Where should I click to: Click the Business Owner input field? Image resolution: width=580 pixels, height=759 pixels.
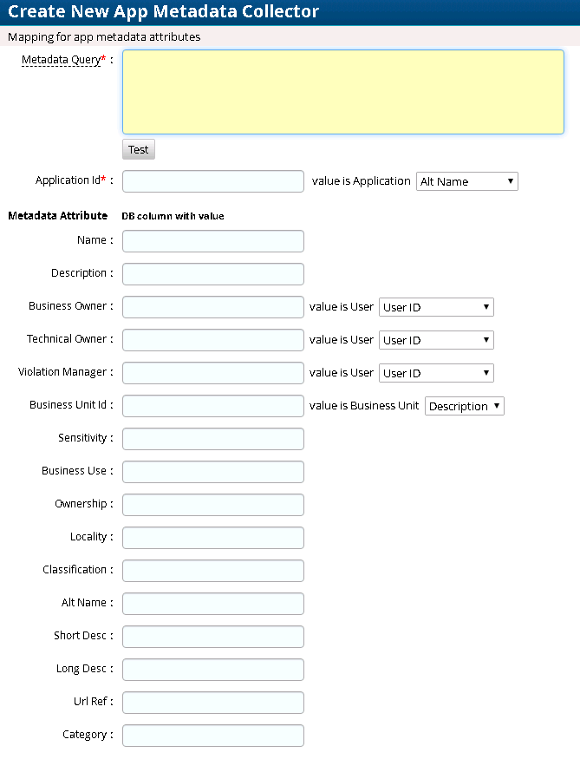point(213,307)
